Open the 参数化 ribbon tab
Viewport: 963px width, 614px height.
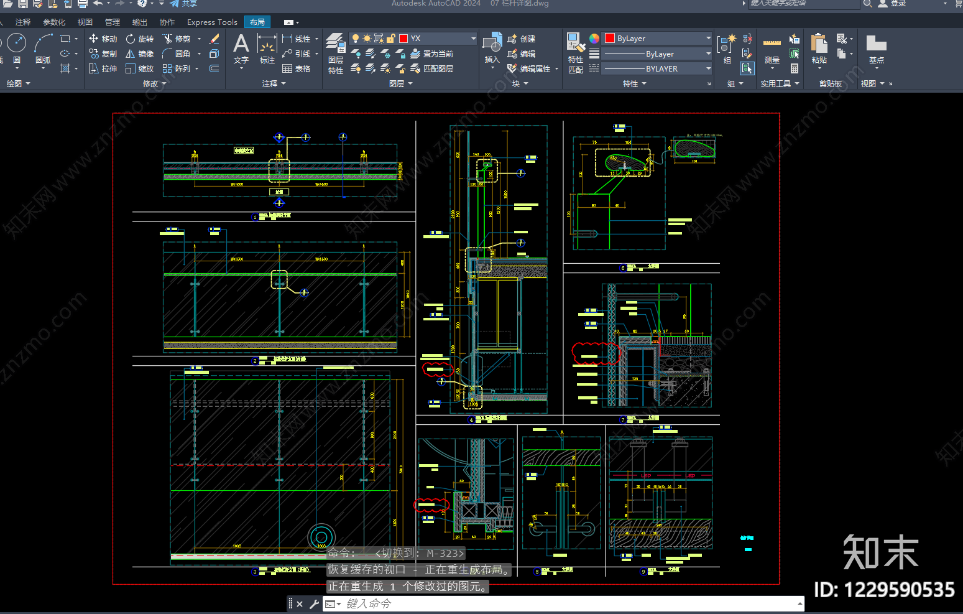coord(54,22)
